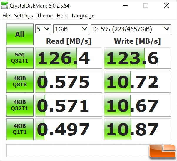The height and width of the screenshot is (161, 177).
Task: Open the test size dropdown showing 1GiB
Action: (71, 29)
